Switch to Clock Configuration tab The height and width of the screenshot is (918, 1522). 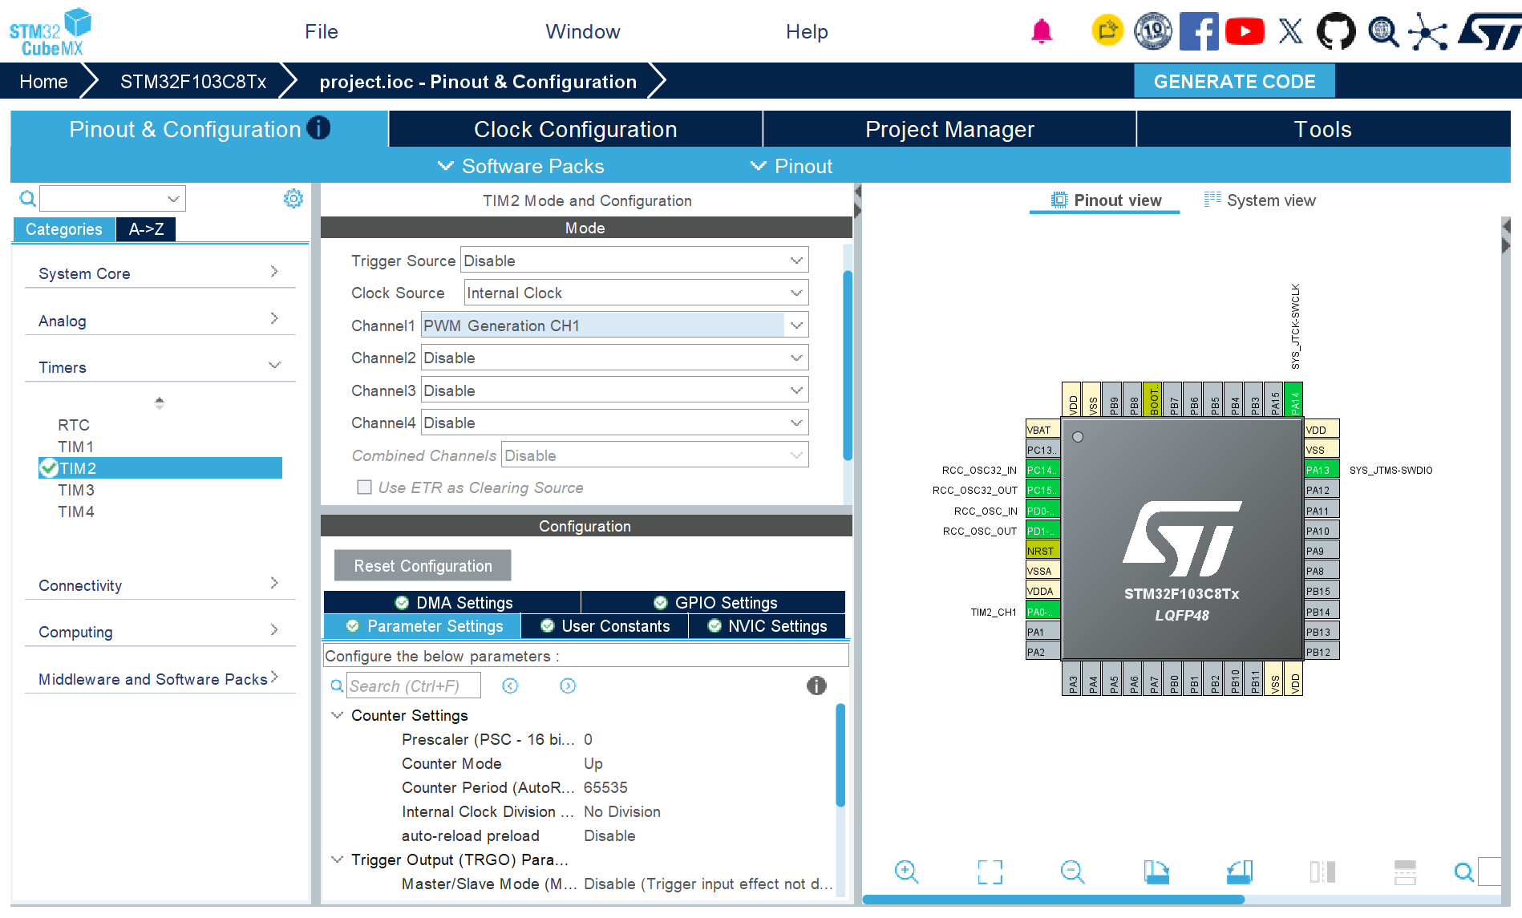coord(575,129)
